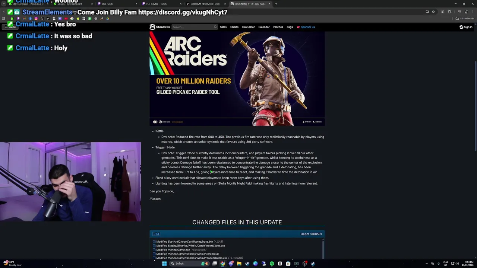Image resolution: width=477 pixels, height=268 pixels.
Task: Open File Explorer from the taskbar
Action: tap(239, 264)
